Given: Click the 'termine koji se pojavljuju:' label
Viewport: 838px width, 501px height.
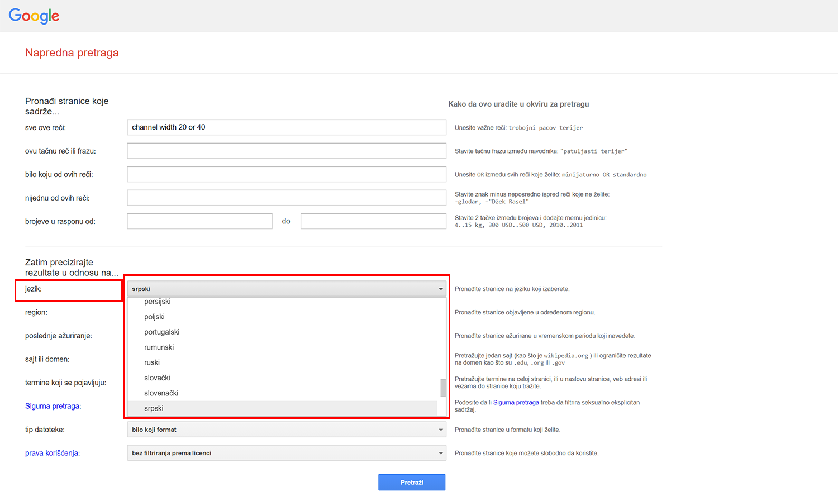Looking at the screenshot, I should tap(65, 383).
